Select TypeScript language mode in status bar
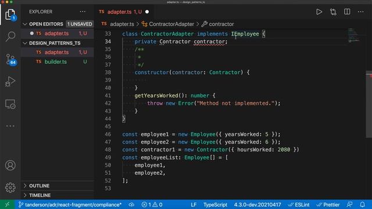This screenshot has width=372, height=209. (x=215, y=204)
